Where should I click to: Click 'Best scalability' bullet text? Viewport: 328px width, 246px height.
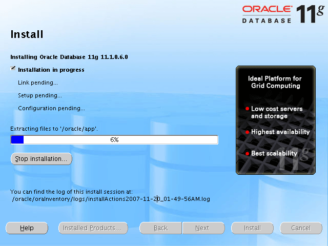click(x=274, y=153)
